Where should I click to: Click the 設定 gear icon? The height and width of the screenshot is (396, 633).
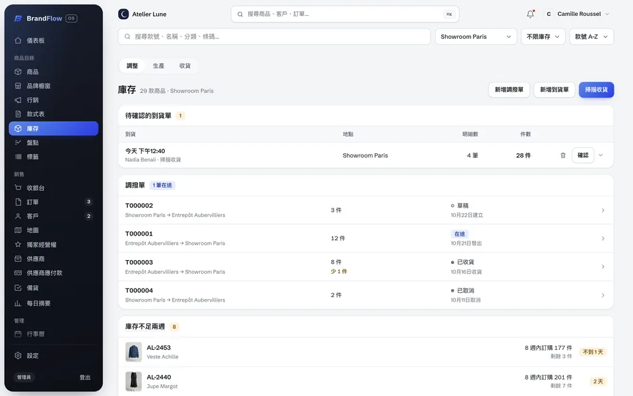pos(18,356)
